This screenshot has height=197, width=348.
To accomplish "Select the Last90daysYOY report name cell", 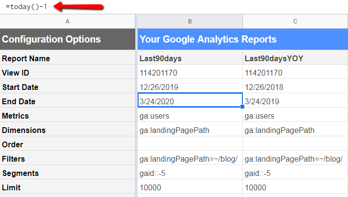I will pos(295,58).
